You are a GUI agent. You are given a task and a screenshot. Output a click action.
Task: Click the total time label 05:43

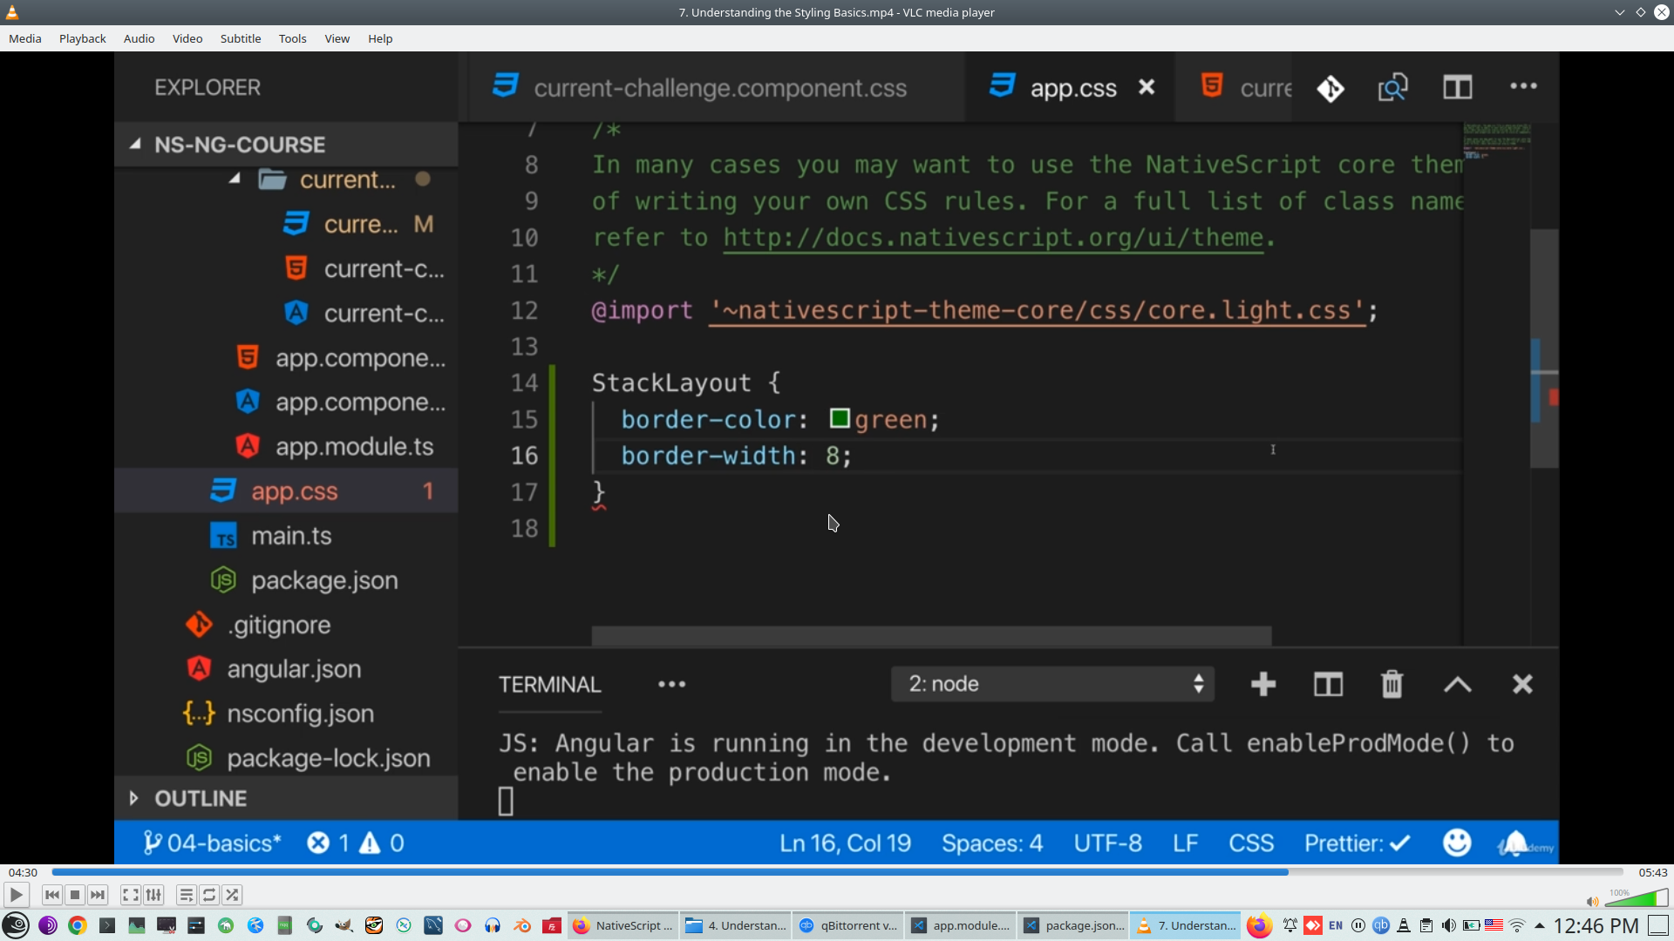(x=1652, y=872)
